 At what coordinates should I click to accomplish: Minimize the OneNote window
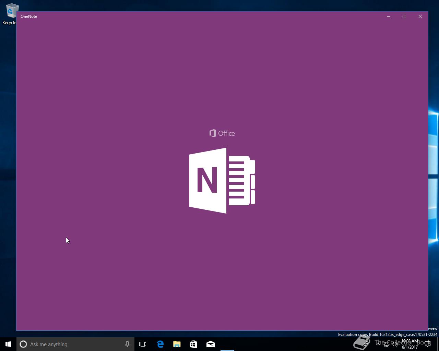pyautogui.click(x=389, y=16)
